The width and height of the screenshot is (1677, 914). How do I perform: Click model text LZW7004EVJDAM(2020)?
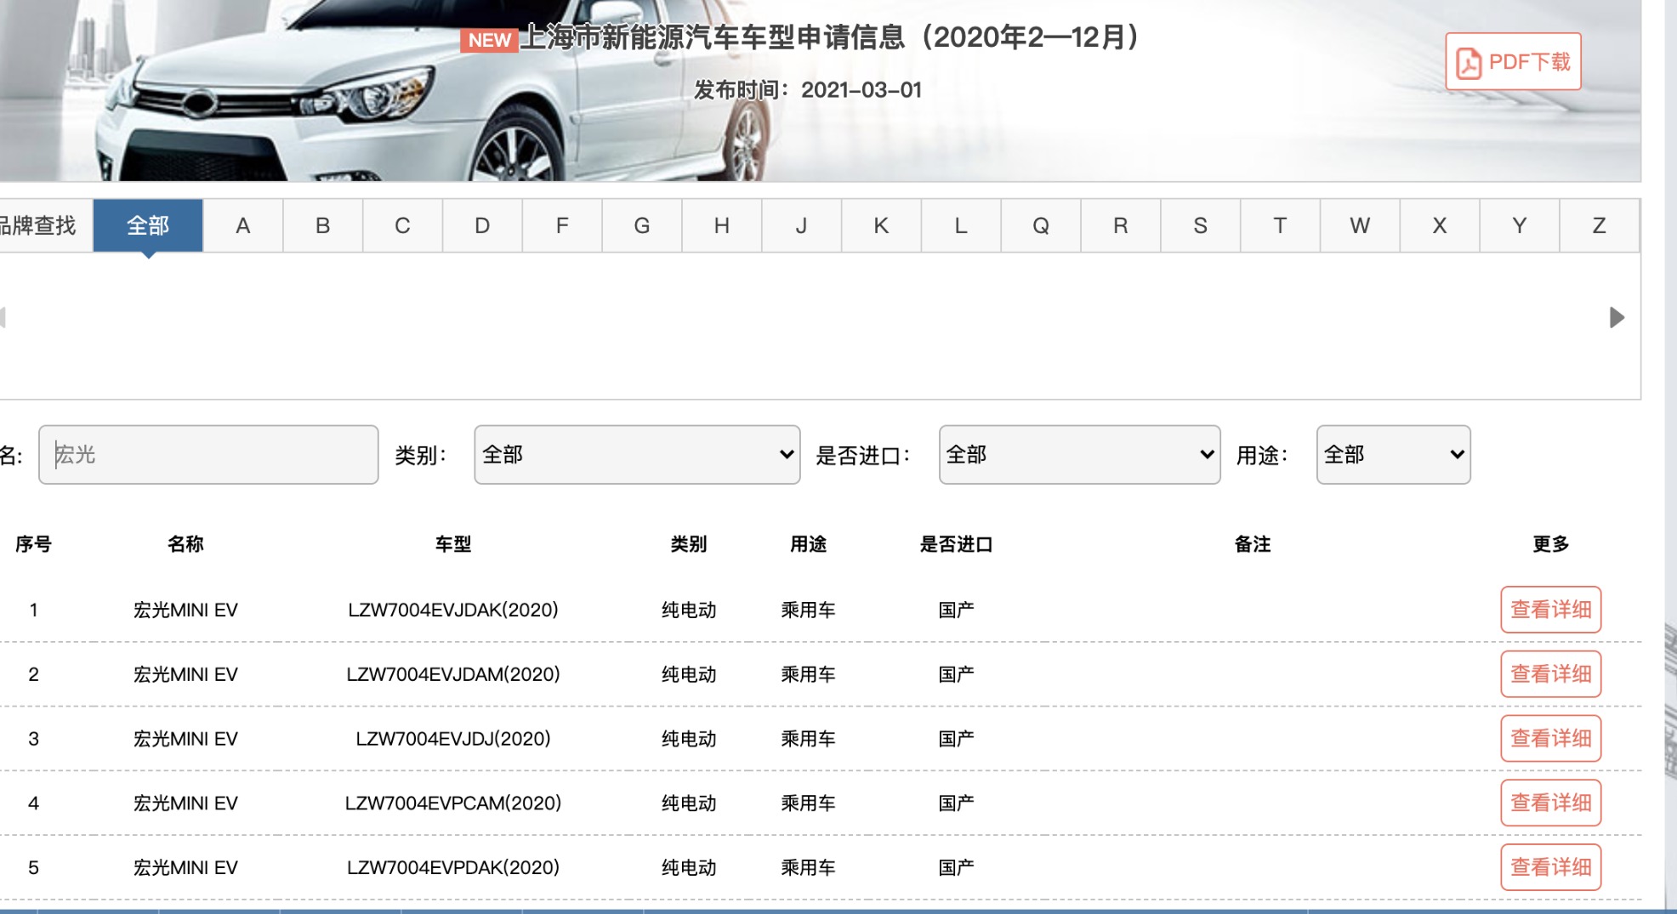(x=453, y=675)
